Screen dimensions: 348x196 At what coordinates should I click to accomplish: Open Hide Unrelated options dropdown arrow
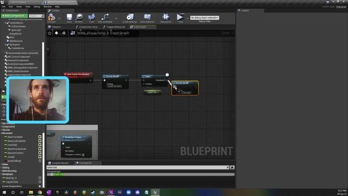pyautogui.click(x=116, y=19)
